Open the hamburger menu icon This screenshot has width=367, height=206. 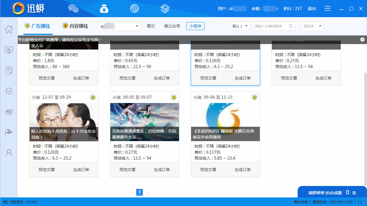pos(327,9)
